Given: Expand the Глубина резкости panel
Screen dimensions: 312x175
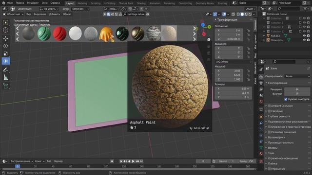Looking at the screenshot, I should (279, 117).
